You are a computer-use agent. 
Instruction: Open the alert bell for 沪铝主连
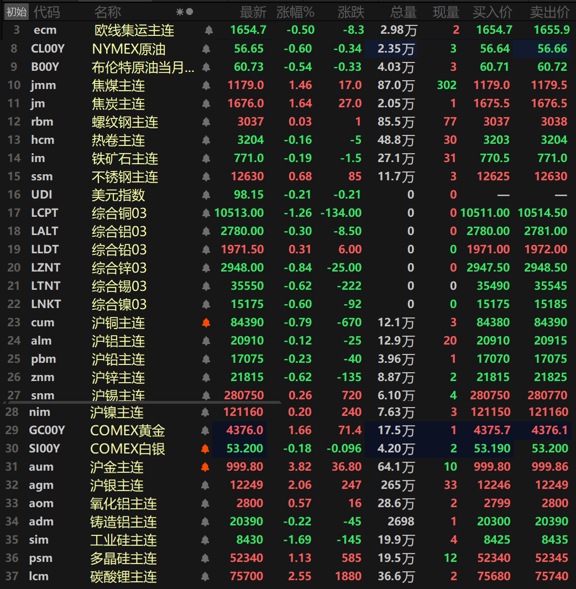tap(206, 341)
